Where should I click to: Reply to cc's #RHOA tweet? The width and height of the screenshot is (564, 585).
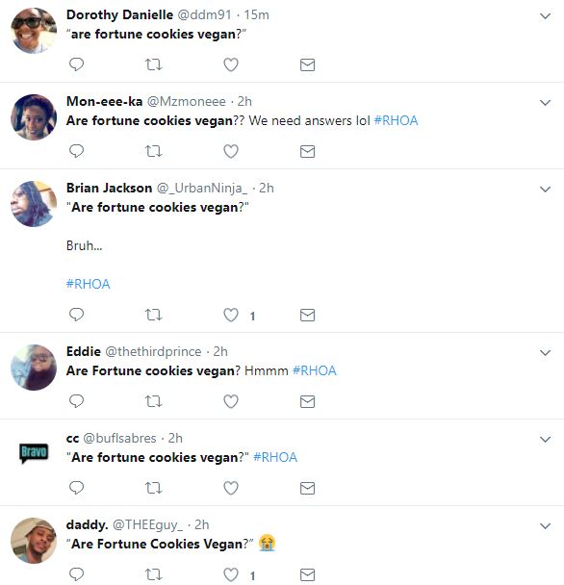point(77,488)
